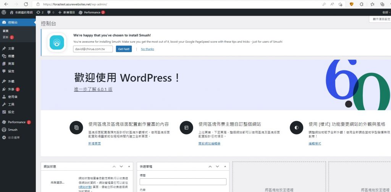391x192 pixels.
Task: Move 網站狀態 panel up with arrow
Action: [114, 166]
